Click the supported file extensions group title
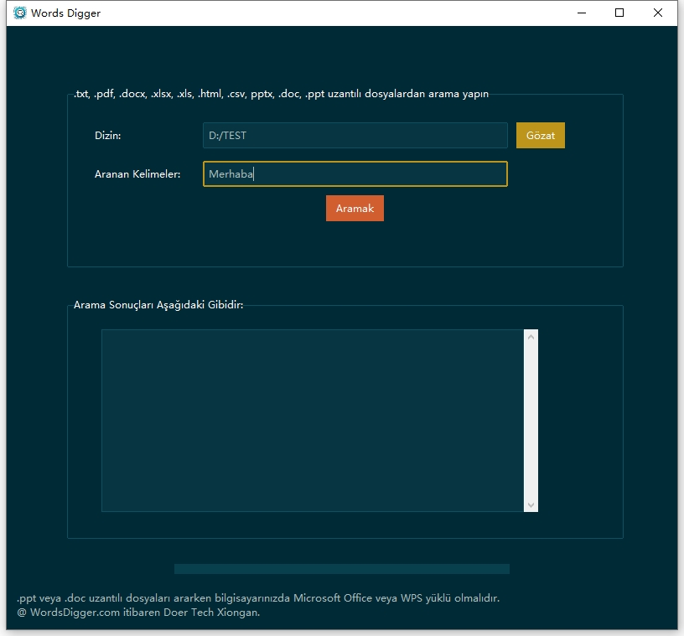The height and width of the screenshot is (636, 684). (281, 94)
